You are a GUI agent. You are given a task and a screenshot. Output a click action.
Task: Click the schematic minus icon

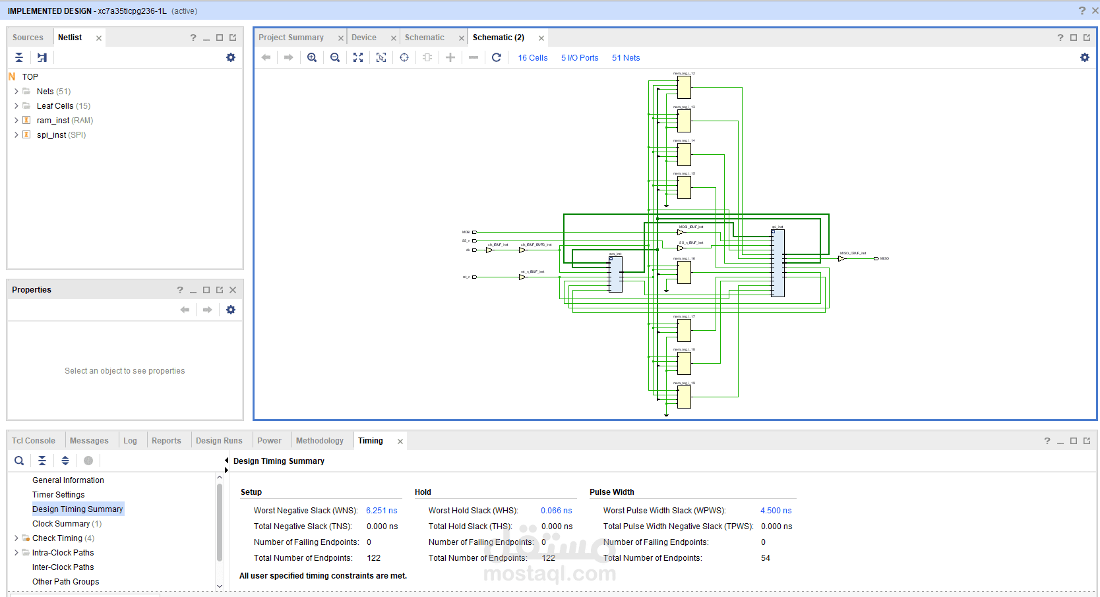(x=474, y=57)
